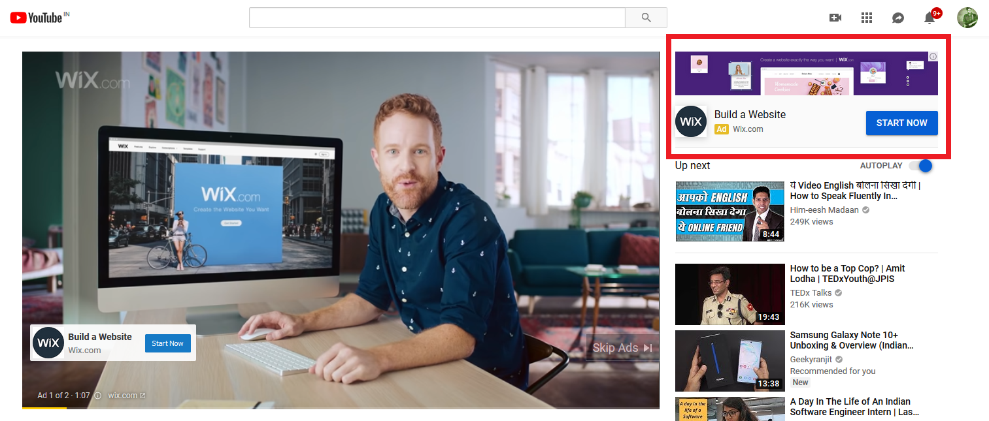Open the How to be a Top Cop title

point(848,273)
